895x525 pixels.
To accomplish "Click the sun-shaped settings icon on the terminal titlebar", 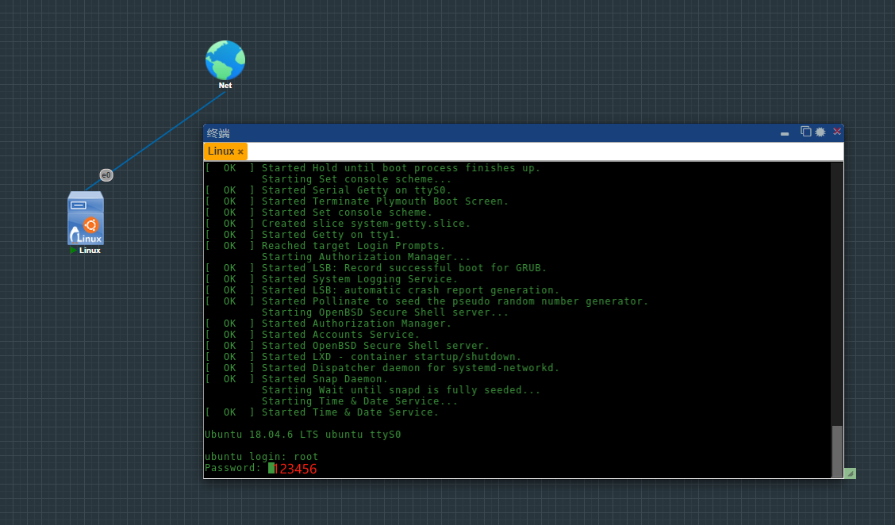I will tap(821, 132).
